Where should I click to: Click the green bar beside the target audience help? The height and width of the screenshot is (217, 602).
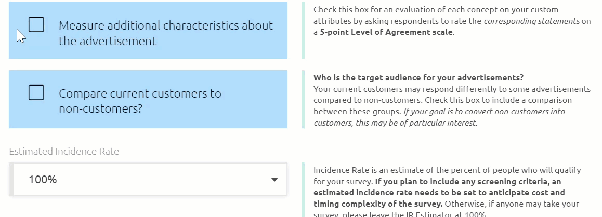303,99
